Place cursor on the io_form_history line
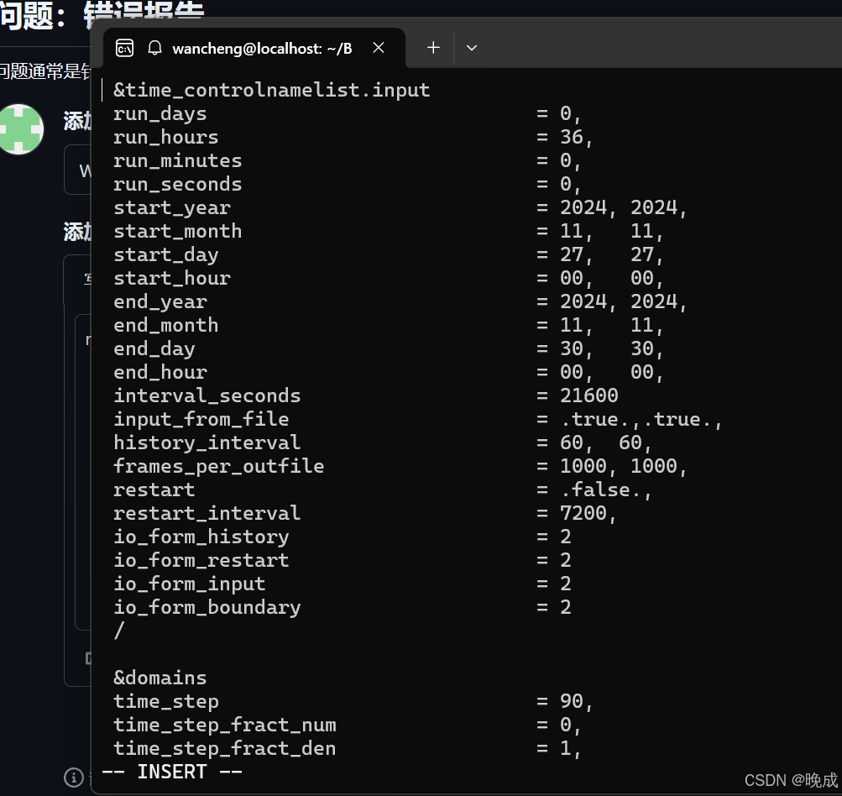The height and width of the screenshot is (796, 842). 201,537
